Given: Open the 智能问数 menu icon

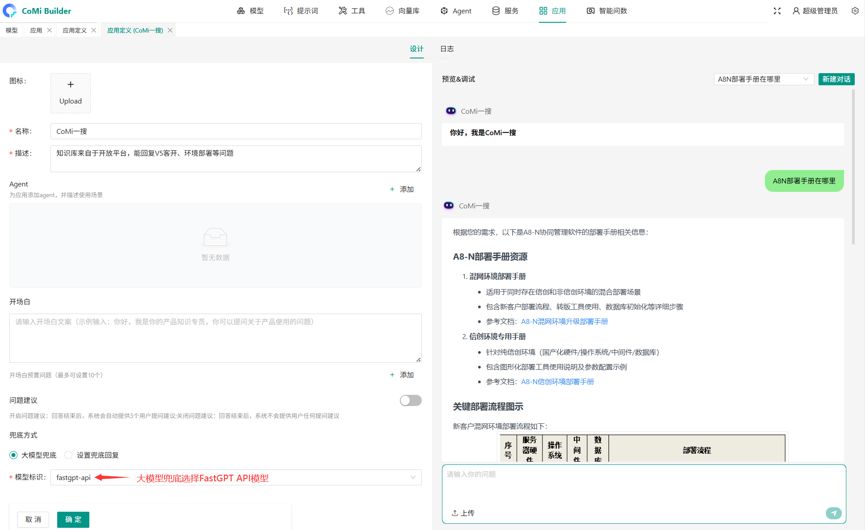Looking at the screenshot, I should point(590,11).
